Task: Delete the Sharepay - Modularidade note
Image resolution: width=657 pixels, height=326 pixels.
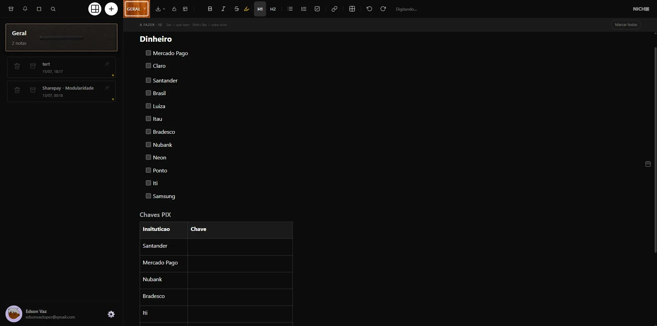Action: tap(17, 90)
